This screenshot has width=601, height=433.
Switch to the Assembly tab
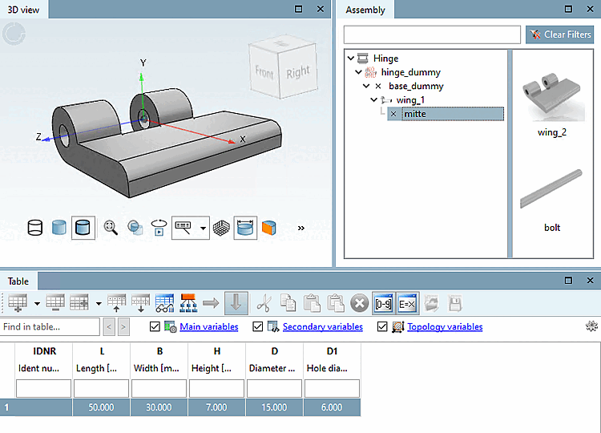click(365, 10)
